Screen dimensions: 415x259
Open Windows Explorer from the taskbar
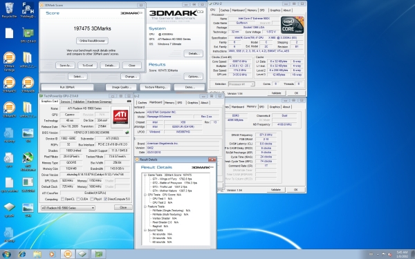[37, 254]
